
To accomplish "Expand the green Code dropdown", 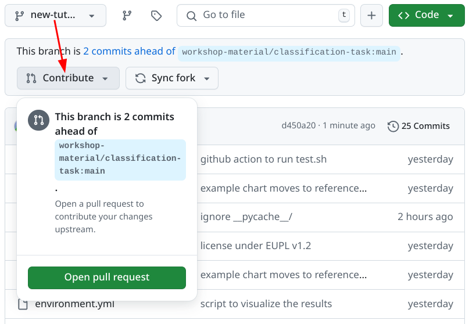I will pyautogui.click(x=427, y=16).
